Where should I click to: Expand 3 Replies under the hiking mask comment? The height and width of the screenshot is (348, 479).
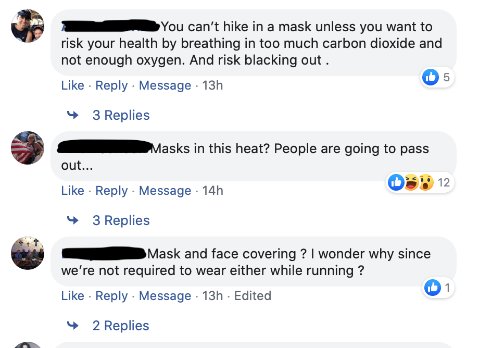(121, 115)
